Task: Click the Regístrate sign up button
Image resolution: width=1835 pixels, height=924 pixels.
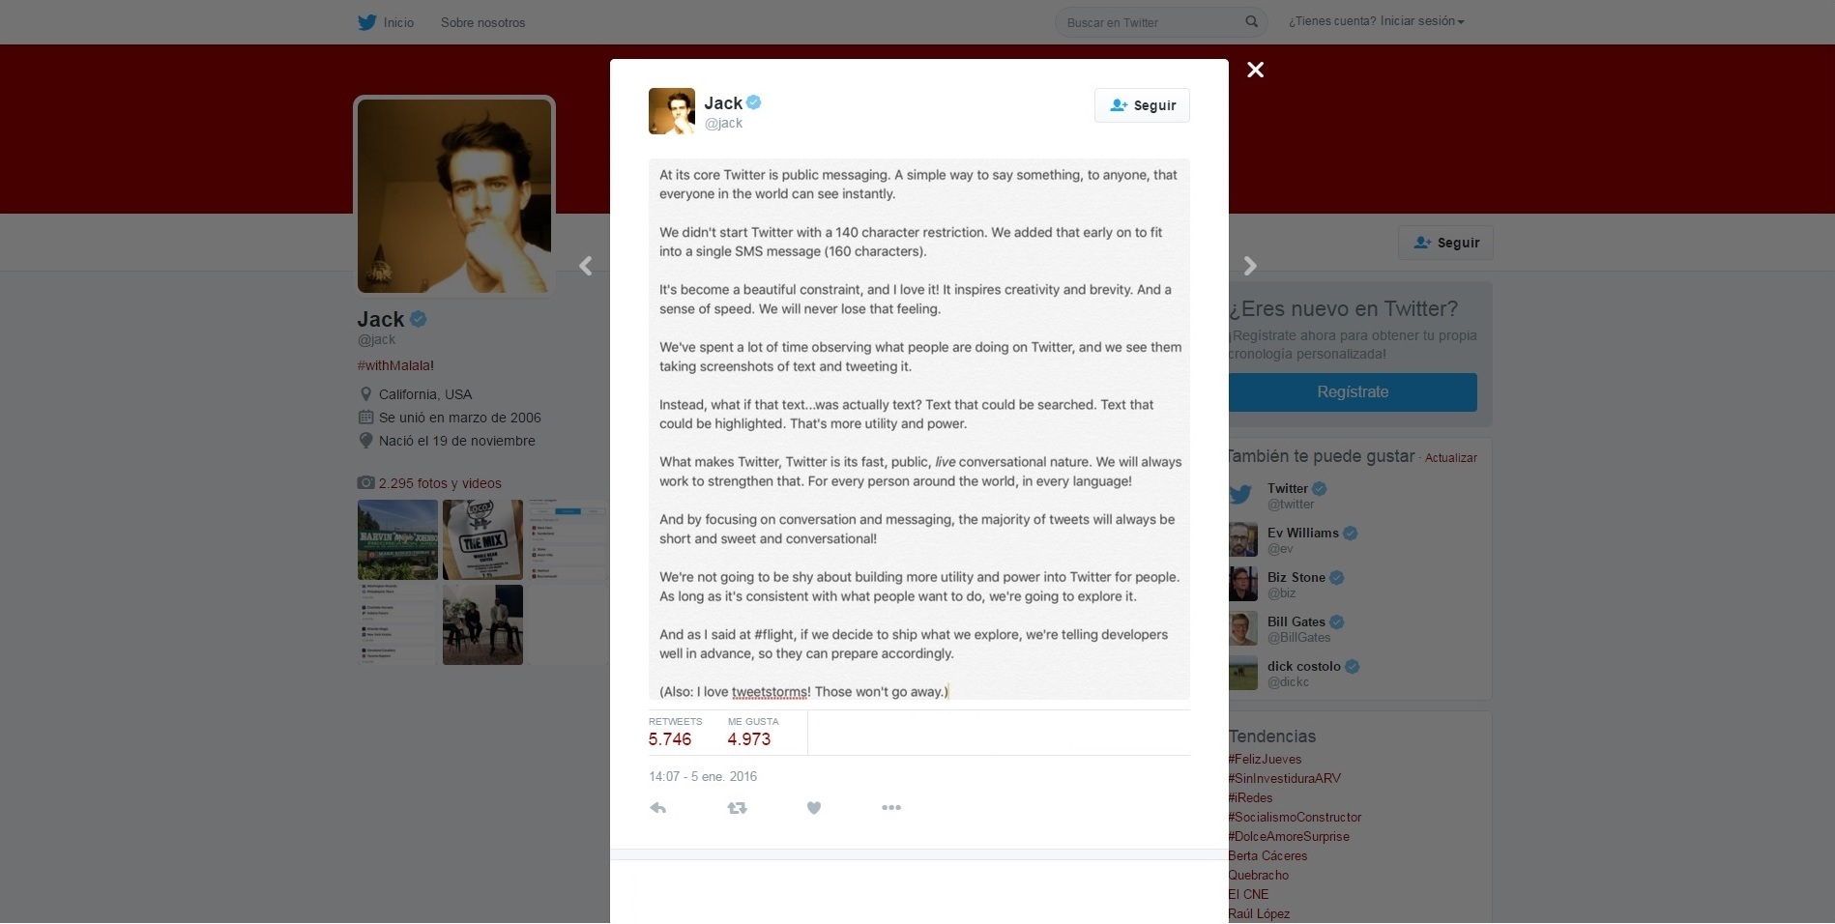Action: [x=1353, y=392]
